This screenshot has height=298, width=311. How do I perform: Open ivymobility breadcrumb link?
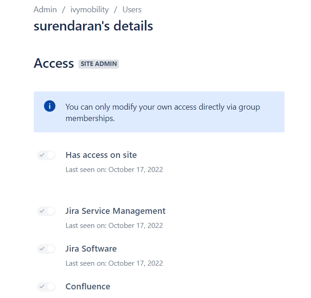coord(89,10)
